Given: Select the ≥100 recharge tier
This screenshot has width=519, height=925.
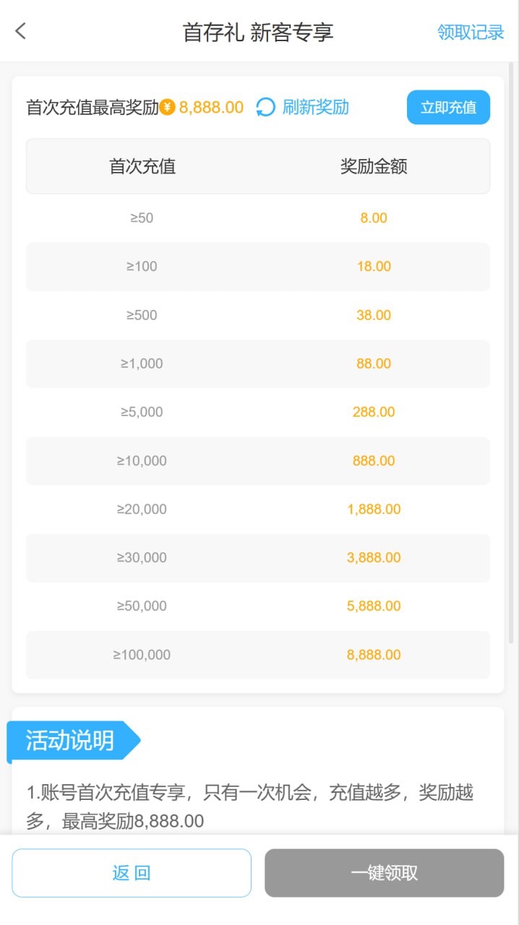Looking at the screenshot, I should coord(142,267).
